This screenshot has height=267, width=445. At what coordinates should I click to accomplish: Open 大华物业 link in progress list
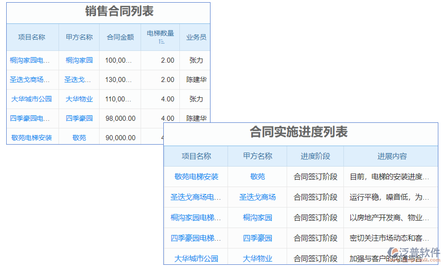click(x=257, y=258)
